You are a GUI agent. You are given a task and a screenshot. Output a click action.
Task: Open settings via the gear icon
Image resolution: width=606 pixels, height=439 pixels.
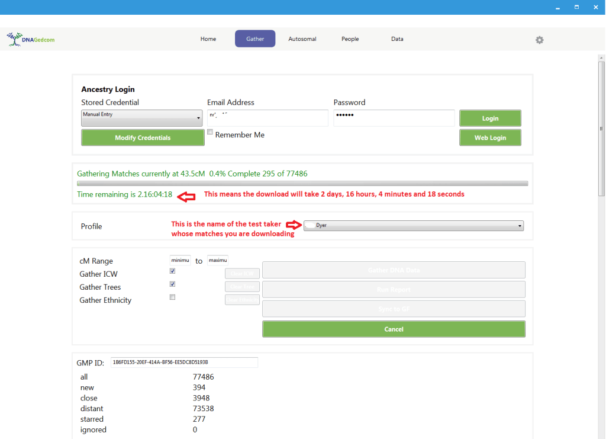coord(540,40)
